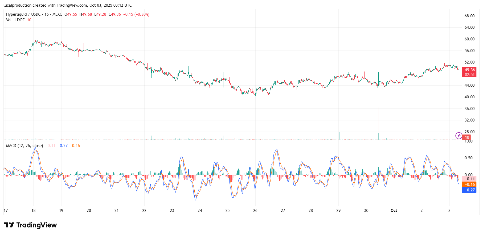Click the red 49.36 current price tag
The height and width of the screenshot is (235, 483).
click(469, 70)
